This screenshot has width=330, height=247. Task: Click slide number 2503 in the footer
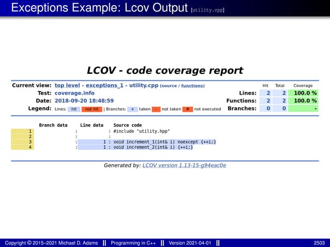coord(319,243)
